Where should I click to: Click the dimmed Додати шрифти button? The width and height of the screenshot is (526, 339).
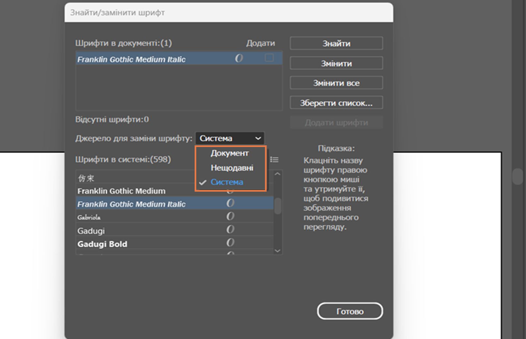(336, 122)
